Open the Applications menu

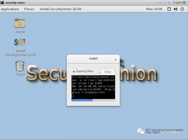[10, 9]
